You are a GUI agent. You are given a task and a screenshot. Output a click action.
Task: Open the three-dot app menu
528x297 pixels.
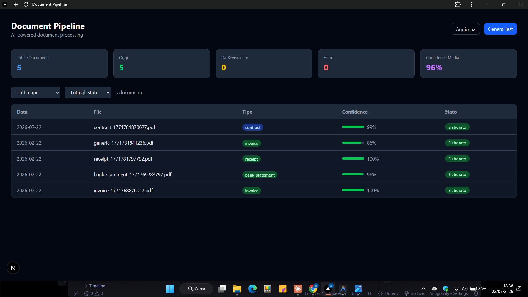(471, 4)
